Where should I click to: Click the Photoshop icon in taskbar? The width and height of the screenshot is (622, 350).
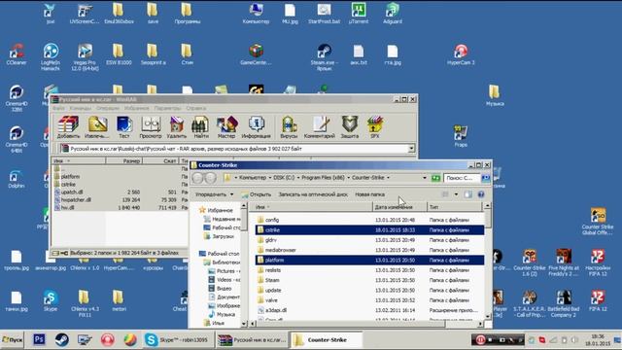39,339
